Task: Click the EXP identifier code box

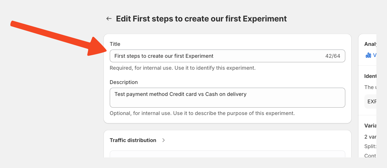Action: (371, 101)
